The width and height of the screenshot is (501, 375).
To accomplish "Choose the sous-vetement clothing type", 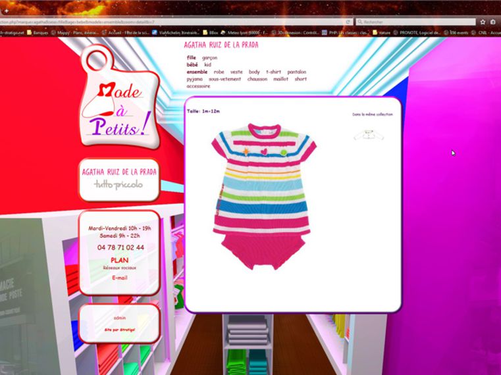I will (x=225, y=79).
